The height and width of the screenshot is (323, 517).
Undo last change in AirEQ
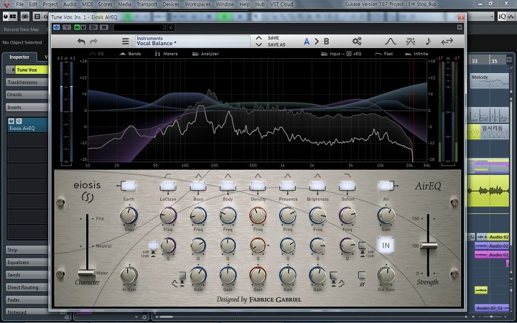pos(81,42)
